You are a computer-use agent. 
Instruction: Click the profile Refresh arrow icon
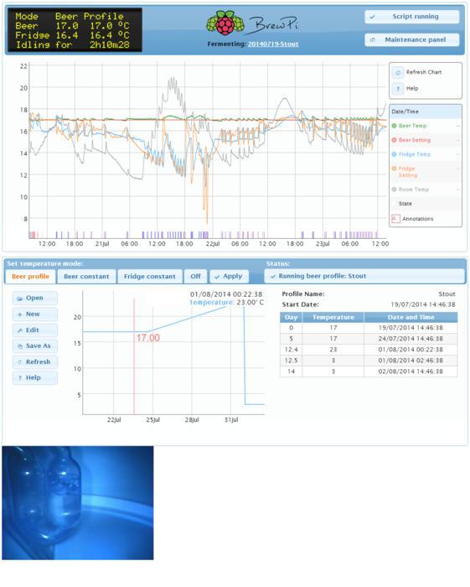click(x=19, y=362)
